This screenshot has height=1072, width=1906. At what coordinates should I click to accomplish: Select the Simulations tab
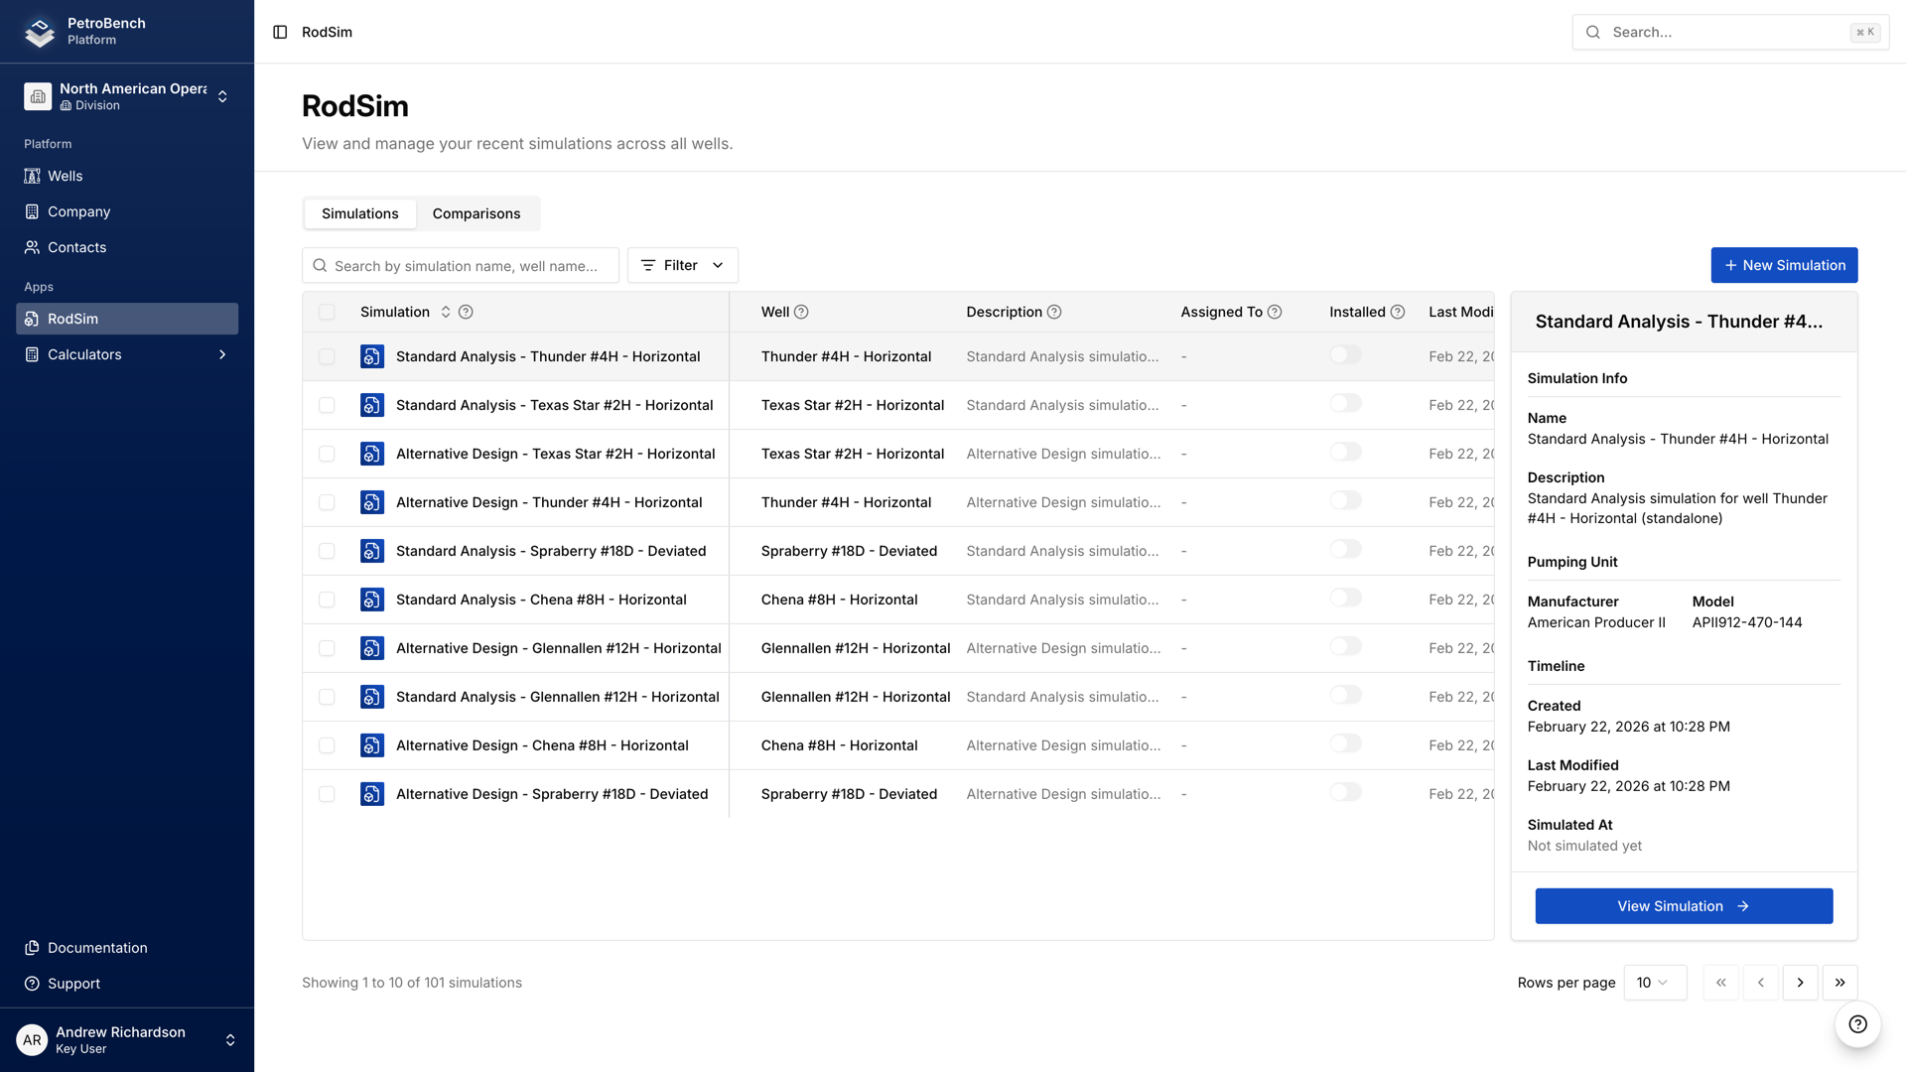tap(359, 213)
